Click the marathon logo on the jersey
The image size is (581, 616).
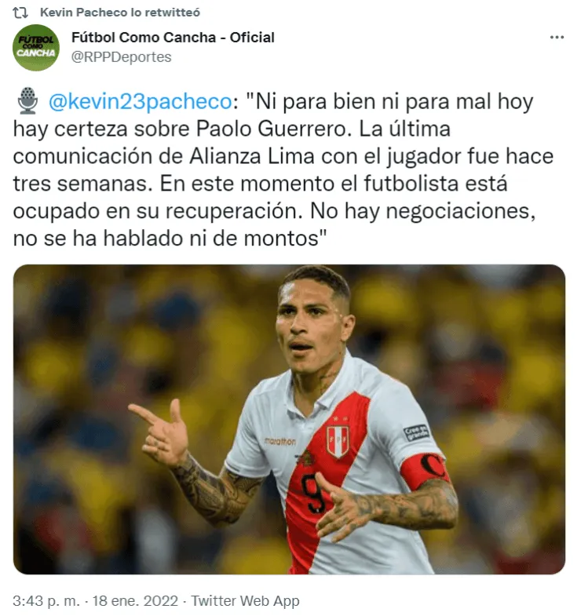[x=280, y=441]
